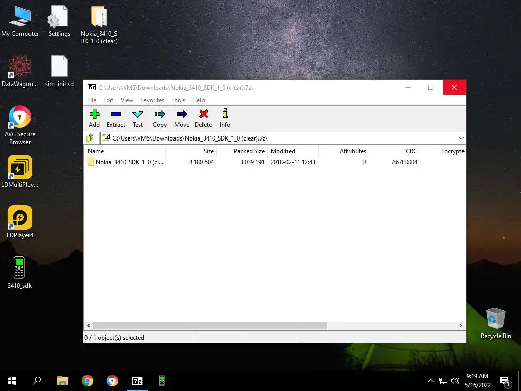The width and height of the screenshot is (521, 391).
Task: Open the network status tray icon
Action: coord(443,381)
